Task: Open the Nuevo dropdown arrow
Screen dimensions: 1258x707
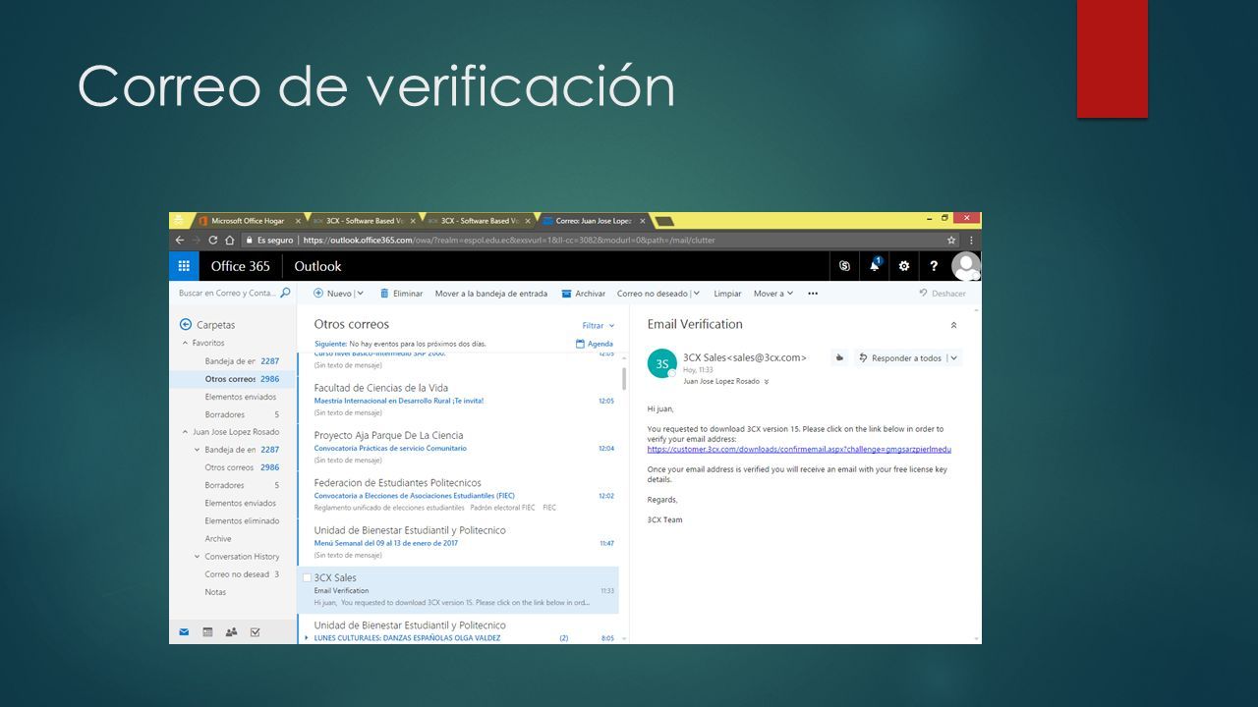Action: point(360,293)
